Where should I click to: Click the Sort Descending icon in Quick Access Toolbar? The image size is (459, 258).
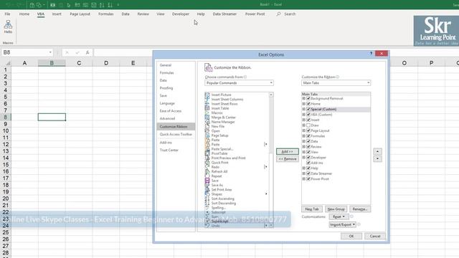[110, 5]
